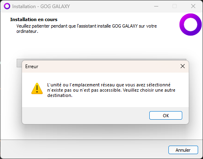Click the Installation en cours heading
Viewport: 203px width, 159px height.
tap(34, 19)
